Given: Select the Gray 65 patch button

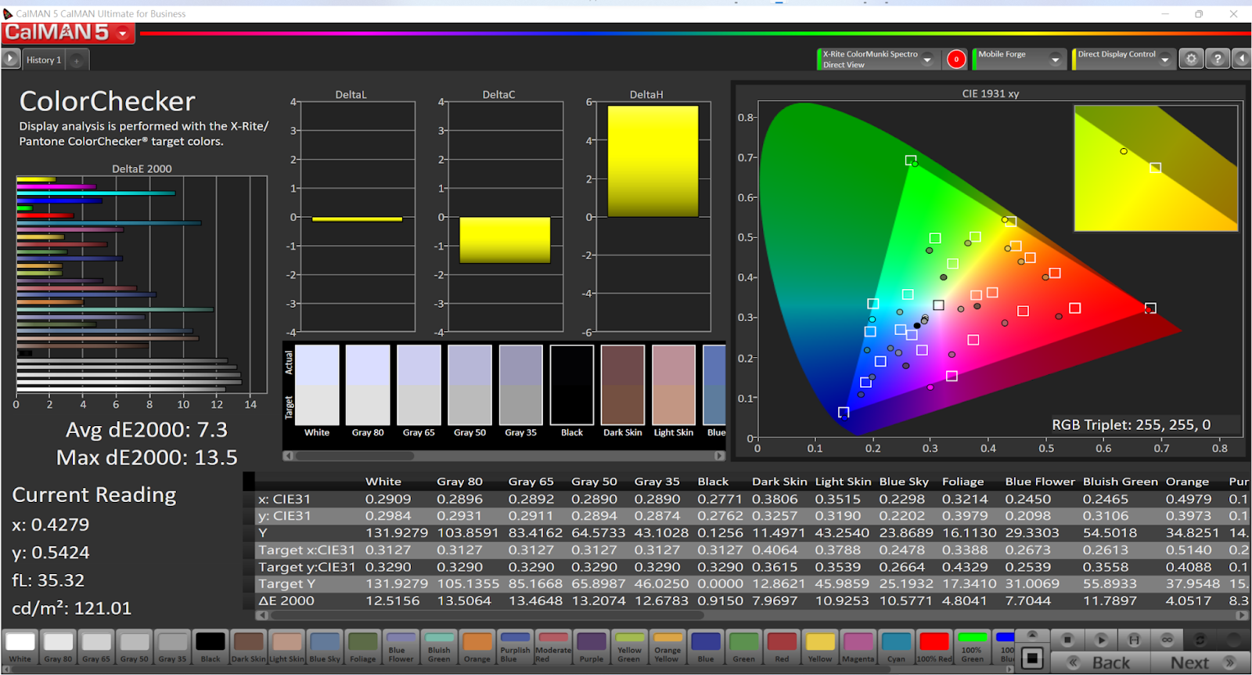Looking at the screenshot, I should point(96,647).
